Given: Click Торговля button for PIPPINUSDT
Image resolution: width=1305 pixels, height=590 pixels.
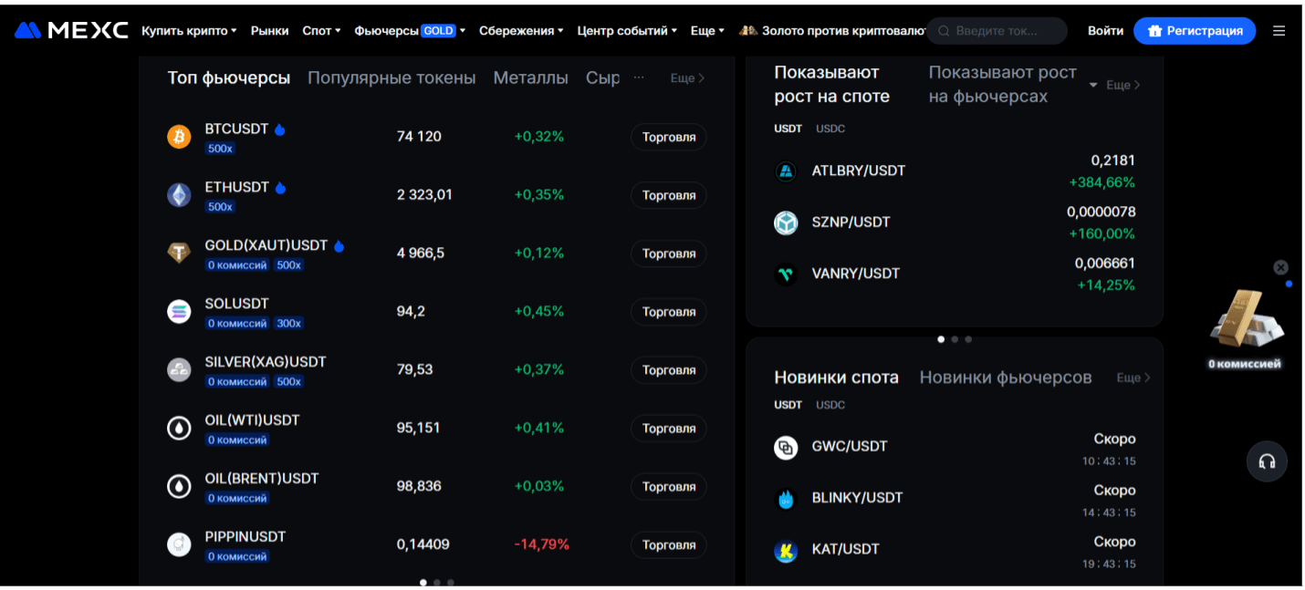Looking at the screenshot, I should pyautogui.click(x=669, y=545).
